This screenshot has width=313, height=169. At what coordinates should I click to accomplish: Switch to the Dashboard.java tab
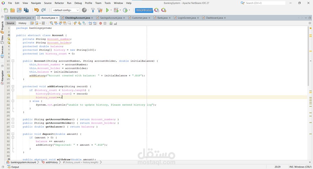[x=214, y=18]
